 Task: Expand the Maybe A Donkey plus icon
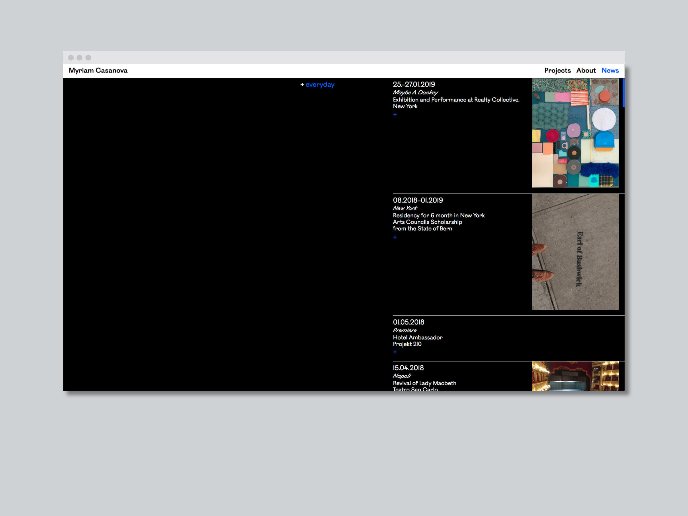(395, 115)
